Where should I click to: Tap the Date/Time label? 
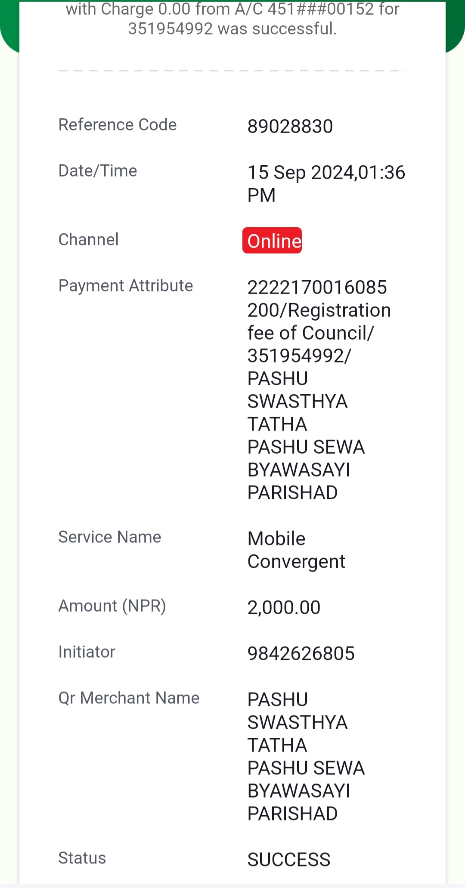click(98, 171)
